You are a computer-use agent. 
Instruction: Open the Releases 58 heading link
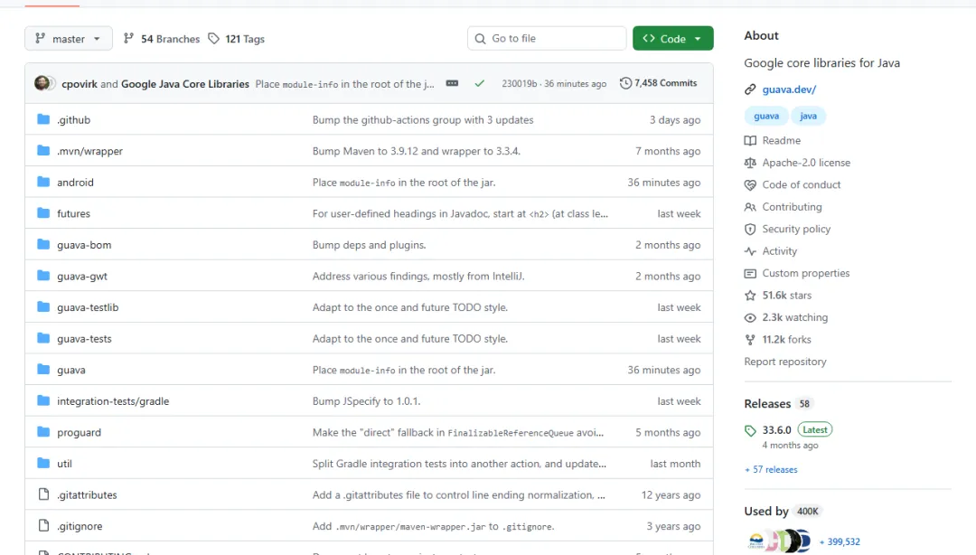(778, 404)
